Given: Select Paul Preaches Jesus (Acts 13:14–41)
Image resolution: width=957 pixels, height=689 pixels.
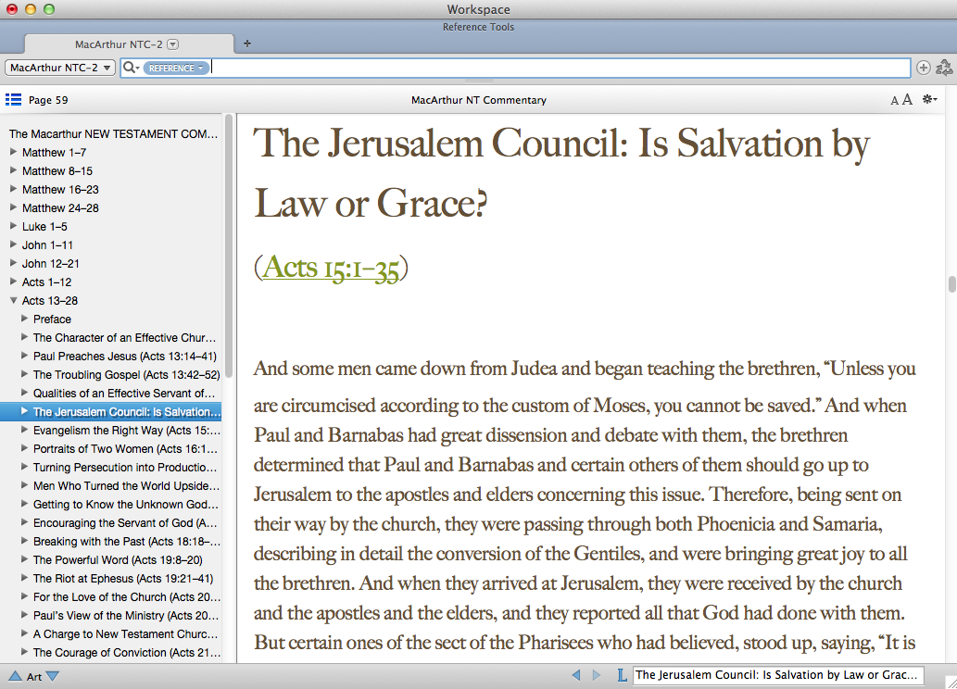Looking at the screenshot, I should (125, 356).
